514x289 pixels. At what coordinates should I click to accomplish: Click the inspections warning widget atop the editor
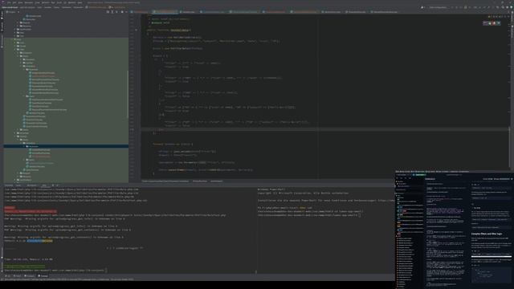496,16
